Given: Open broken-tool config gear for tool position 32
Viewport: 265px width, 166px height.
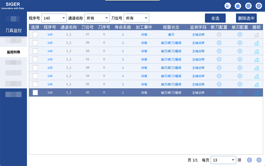Looking at the screenshot, I should pyautogui.click(x=219, y=84).
